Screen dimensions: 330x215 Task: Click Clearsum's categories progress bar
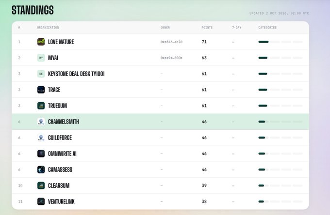coord(280,185)
